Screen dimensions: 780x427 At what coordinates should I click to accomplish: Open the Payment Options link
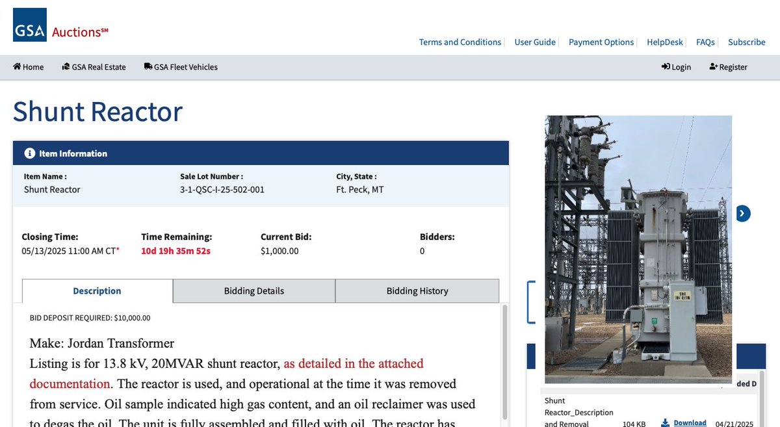click(x=601, y=42)
